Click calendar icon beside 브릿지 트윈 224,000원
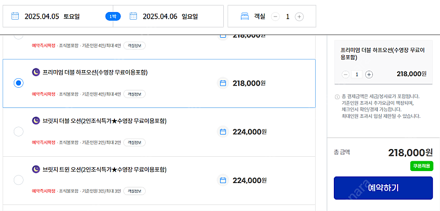This screenshot has width=440, height=211. click(223, 180)
